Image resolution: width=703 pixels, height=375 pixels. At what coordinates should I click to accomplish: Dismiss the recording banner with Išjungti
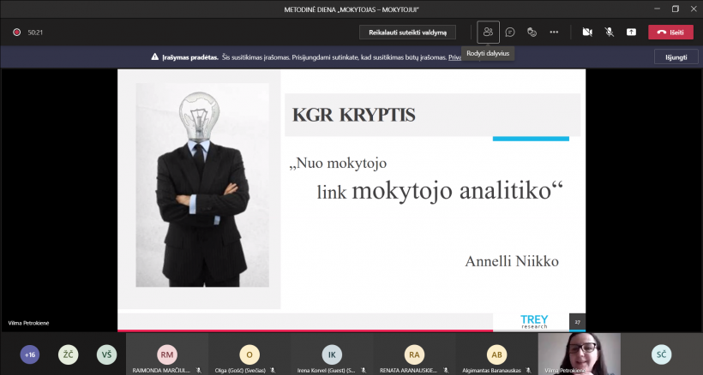tap(676, 57)
